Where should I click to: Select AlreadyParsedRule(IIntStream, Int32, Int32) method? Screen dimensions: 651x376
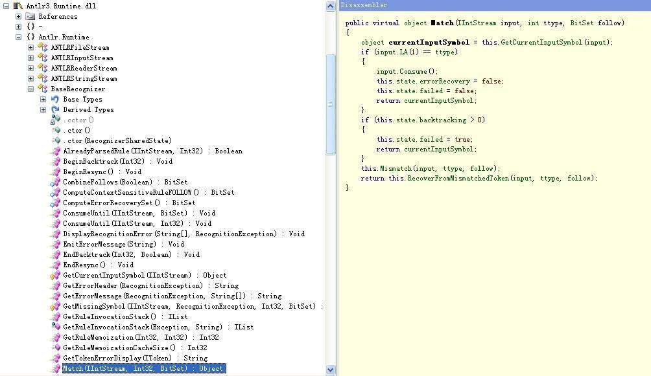tap(153, 151)
